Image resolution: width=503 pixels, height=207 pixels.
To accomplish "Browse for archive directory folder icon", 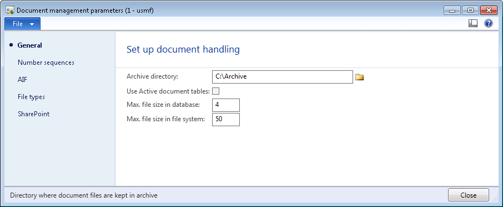I will coord(359,77).
